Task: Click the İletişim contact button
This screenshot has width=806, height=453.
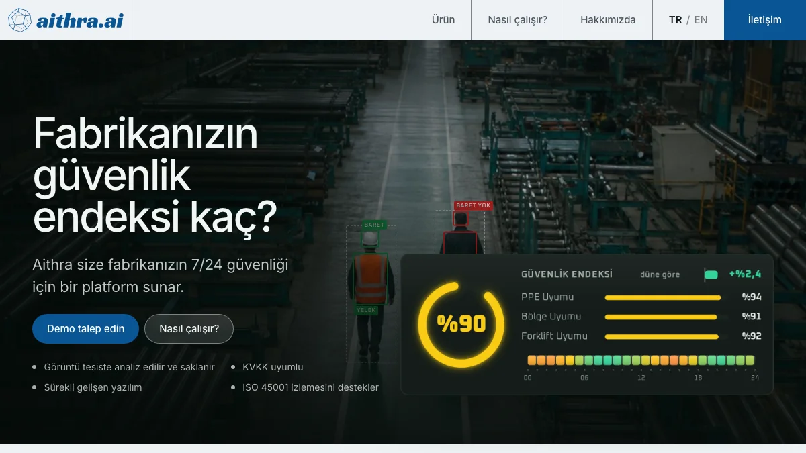Action: pyautogui.click(x=765, y=20)
